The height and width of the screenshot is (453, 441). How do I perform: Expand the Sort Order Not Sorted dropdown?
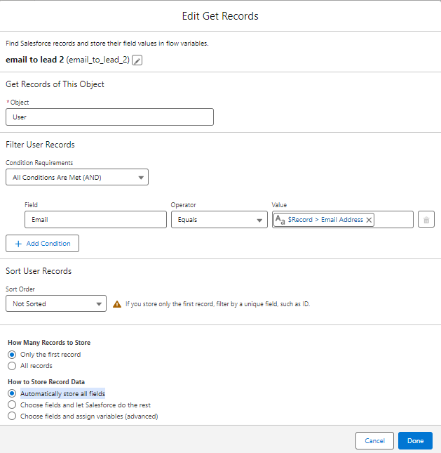(x=56, y=304)
